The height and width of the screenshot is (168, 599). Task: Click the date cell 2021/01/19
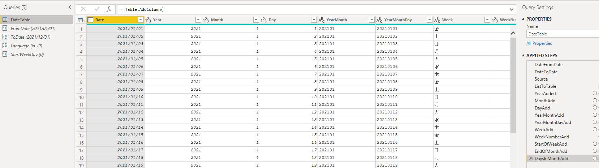[116, 165]
